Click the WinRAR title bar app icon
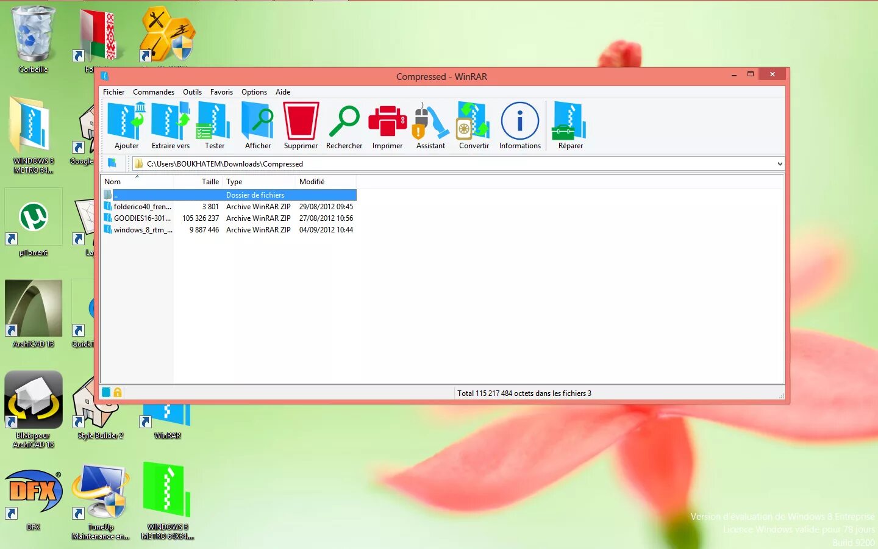This screenshot has height=549, width=878. [105, 76]
